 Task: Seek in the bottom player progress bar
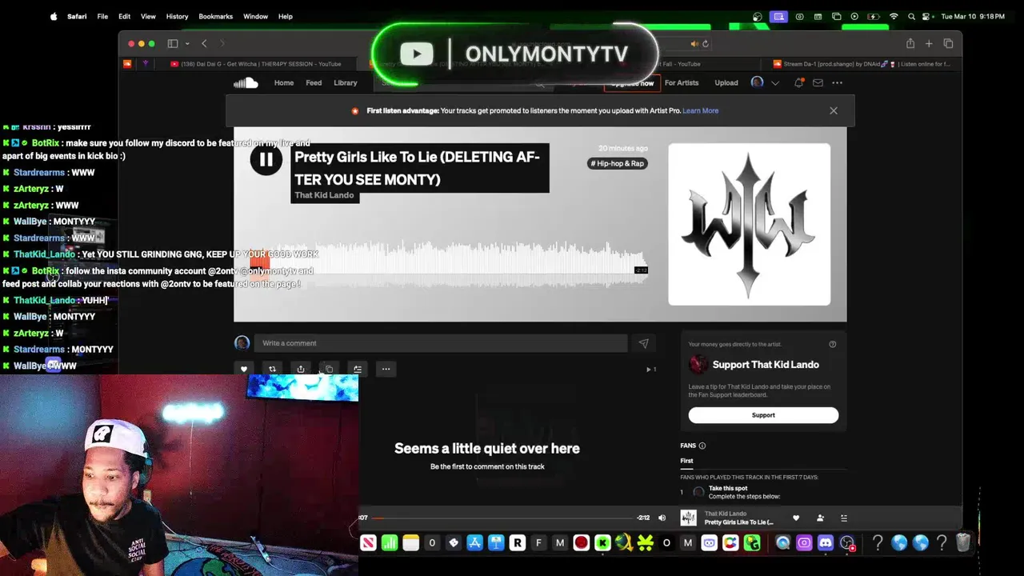tap(502, 518)
